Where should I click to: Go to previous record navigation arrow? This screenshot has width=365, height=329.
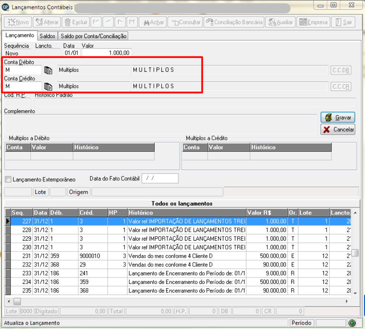coord(108,22)
